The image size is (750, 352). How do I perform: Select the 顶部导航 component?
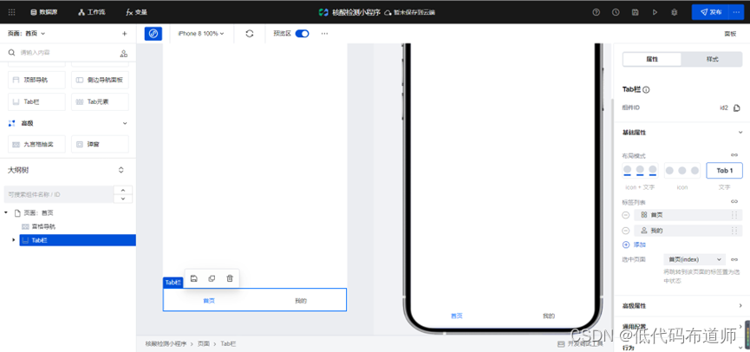pos(36,80)
